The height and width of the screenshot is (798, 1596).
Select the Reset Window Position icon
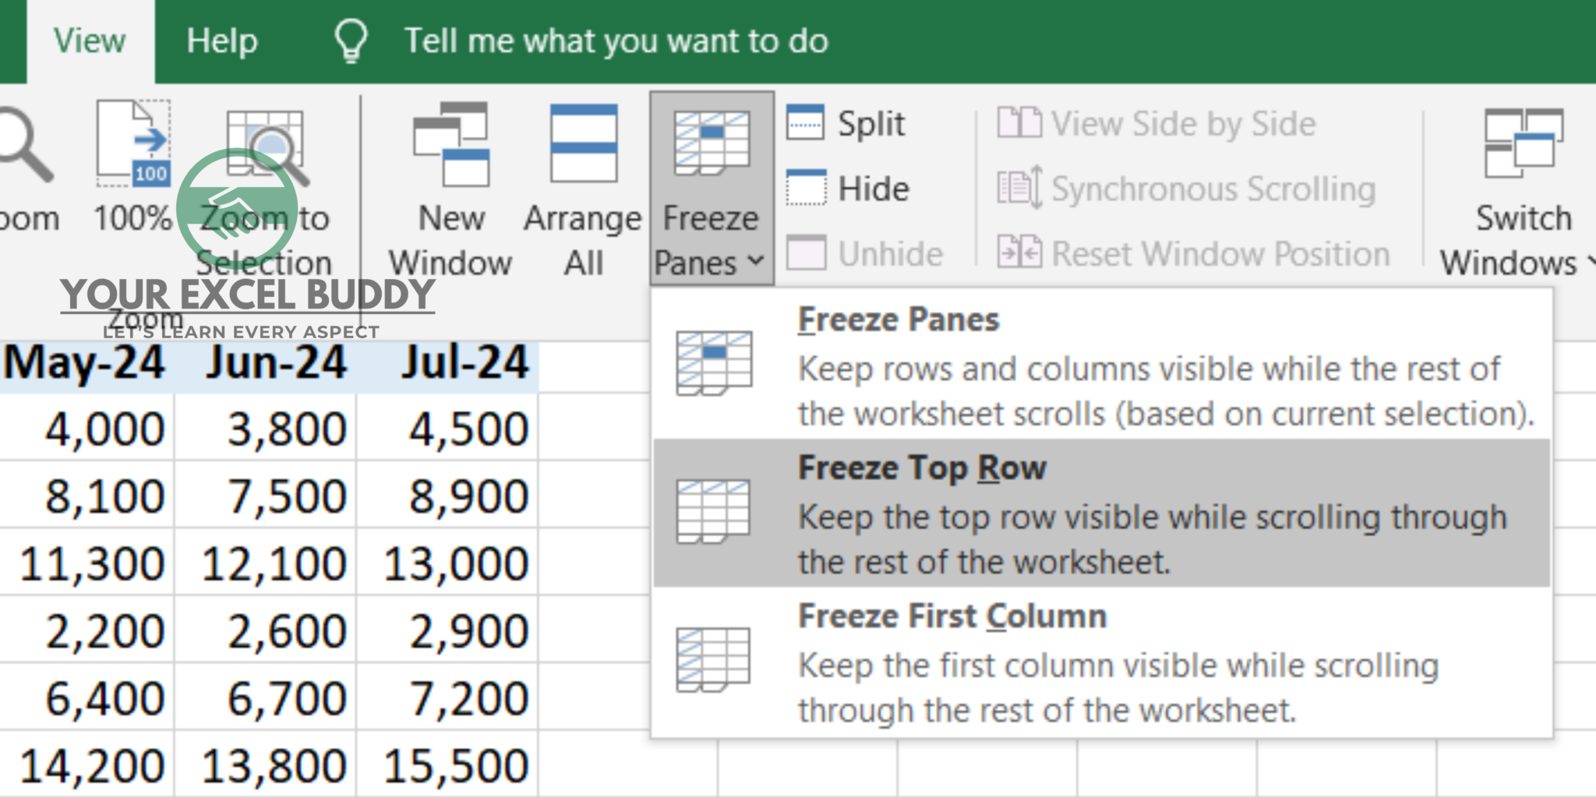point(1021,252)
